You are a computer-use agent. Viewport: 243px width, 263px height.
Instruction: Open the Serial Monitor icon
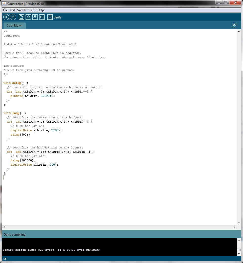click(50, 17)
